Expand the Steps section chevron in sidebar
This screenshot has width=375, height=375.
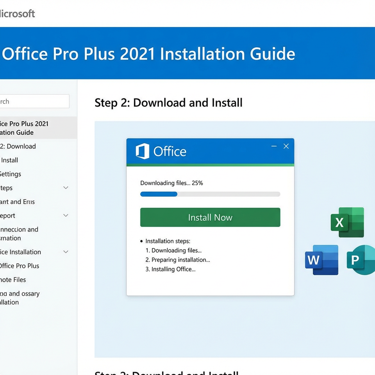click(x=66, y=188)
